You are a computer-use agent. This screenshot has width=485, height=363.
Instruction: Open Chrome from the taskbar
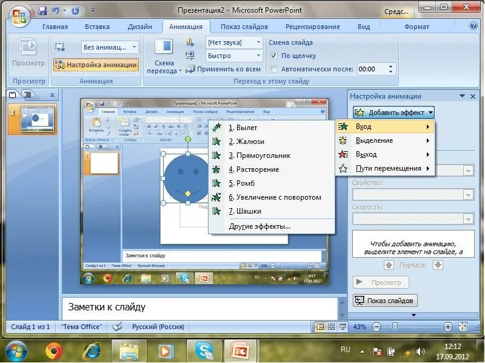coord(54,352)
